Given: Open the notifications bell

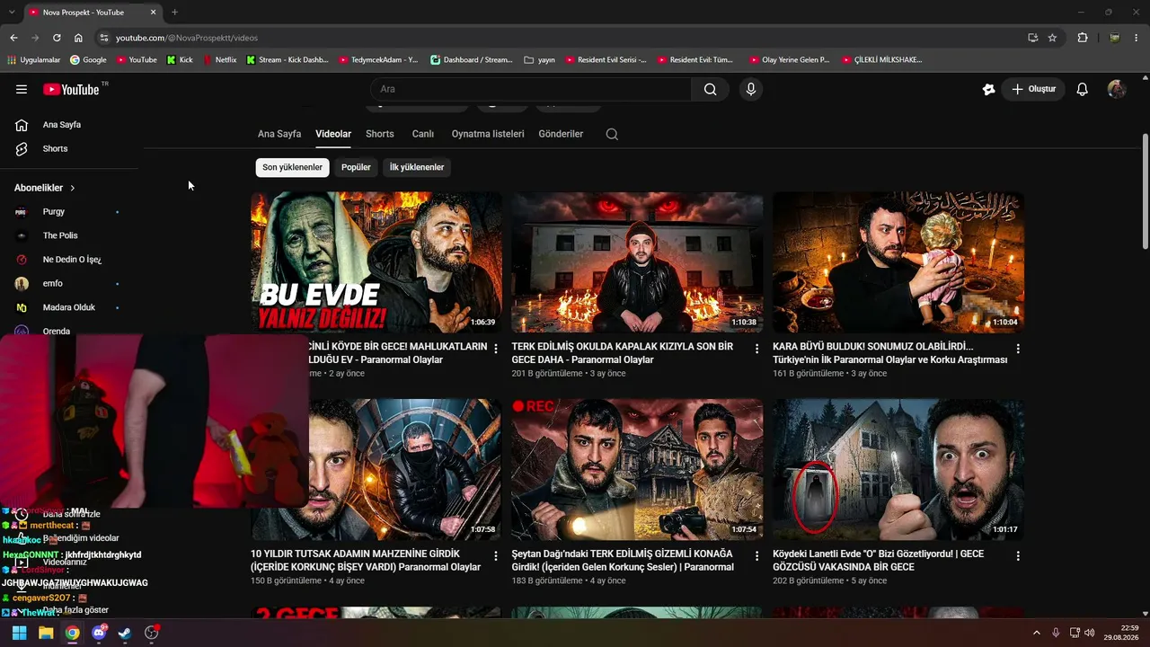Looking at the screenshot, I should [1083, 89].
